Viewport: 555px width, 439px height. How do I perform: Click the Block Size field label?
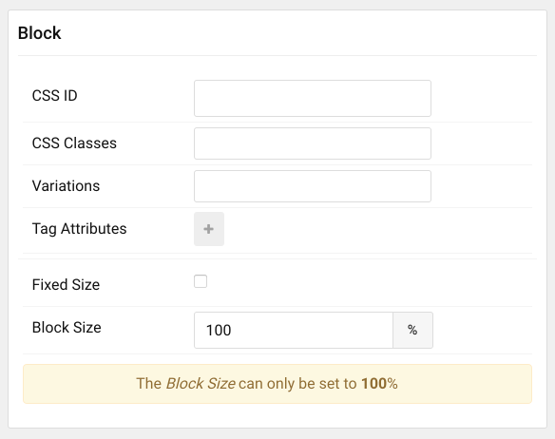tap(67, 328)
